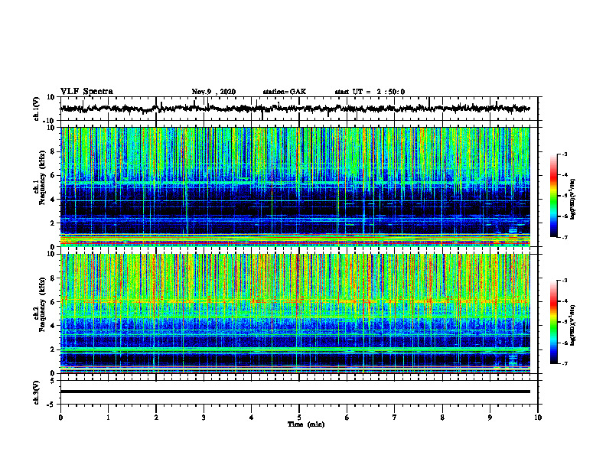Click the ch.1 colorbar top value "-3"

pyautogui.click(x=564, y=154)
